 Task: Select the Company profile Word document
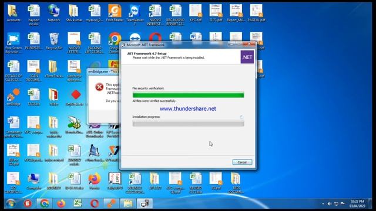coord(14,127)
